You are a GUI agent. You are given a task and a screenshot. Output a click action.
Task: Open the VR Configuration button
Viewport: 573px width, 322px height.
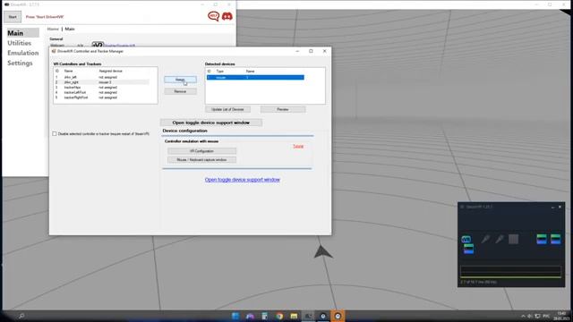click(201, 151)
